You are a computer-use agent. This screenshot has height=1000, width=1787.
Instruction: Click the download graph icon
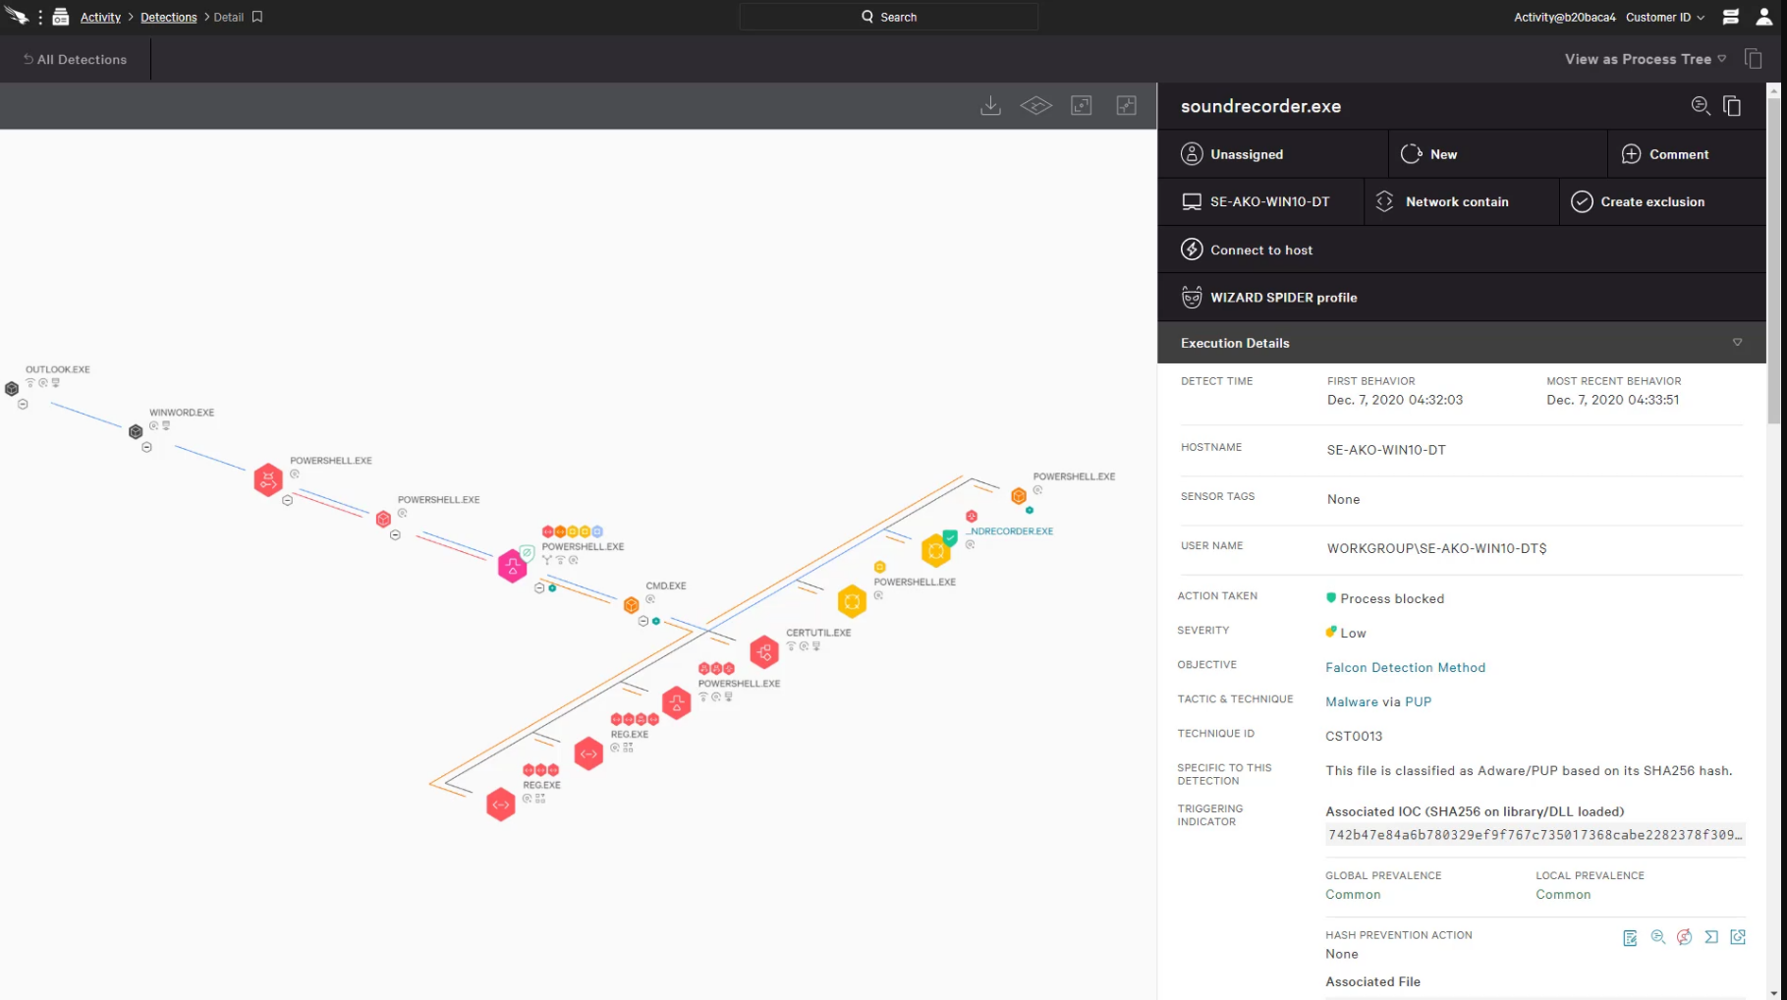pos(990,106)
